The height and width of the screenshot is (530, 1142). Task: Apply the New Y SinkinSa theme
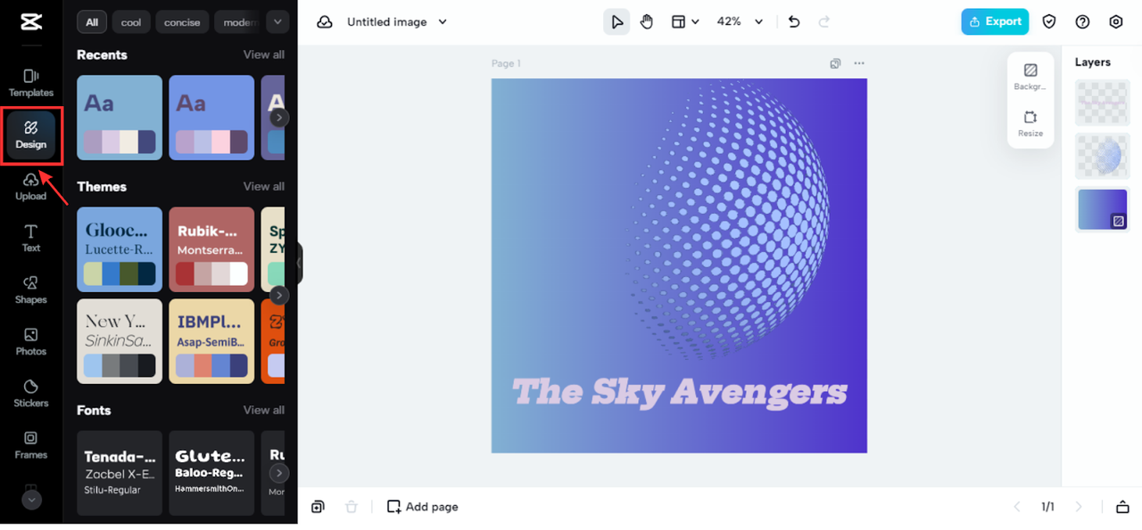(x=120, y=341)
